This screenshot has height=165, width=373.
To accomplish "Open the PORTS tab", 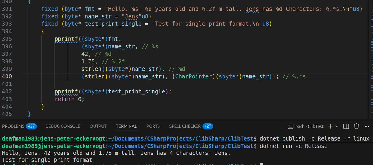I will coord(153,126).
